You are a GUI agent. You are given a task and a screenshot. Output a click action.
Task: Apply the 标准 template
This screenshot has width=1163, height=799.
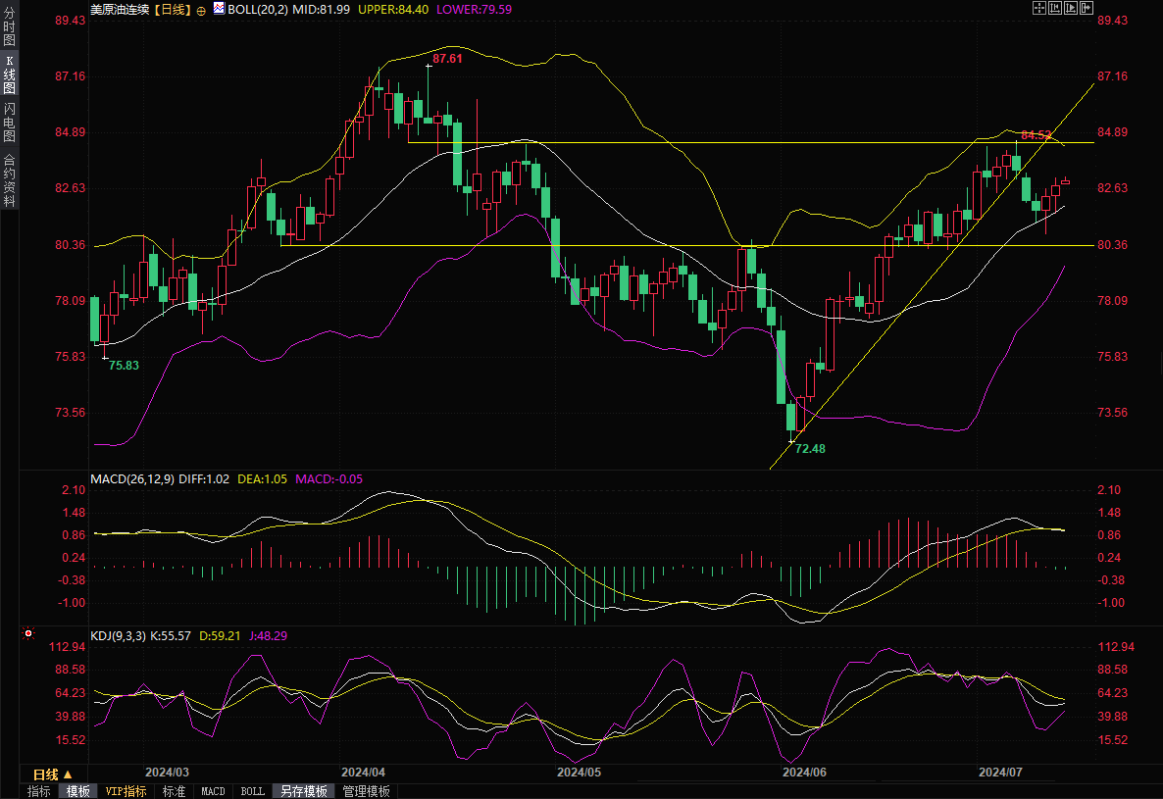tap(175, 791)
